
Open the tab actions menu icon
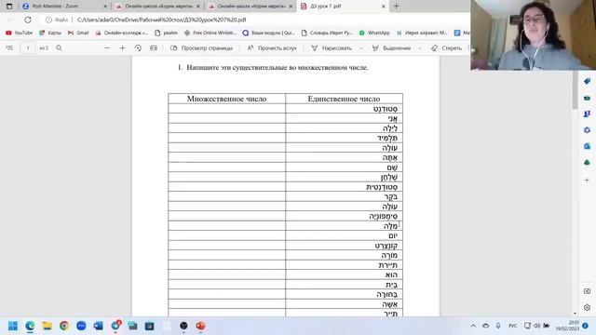tap(9, 7)
